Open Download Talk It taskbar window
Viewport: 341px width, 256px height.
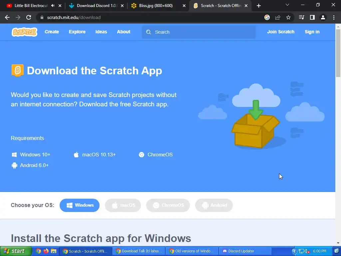pos(139,251)
